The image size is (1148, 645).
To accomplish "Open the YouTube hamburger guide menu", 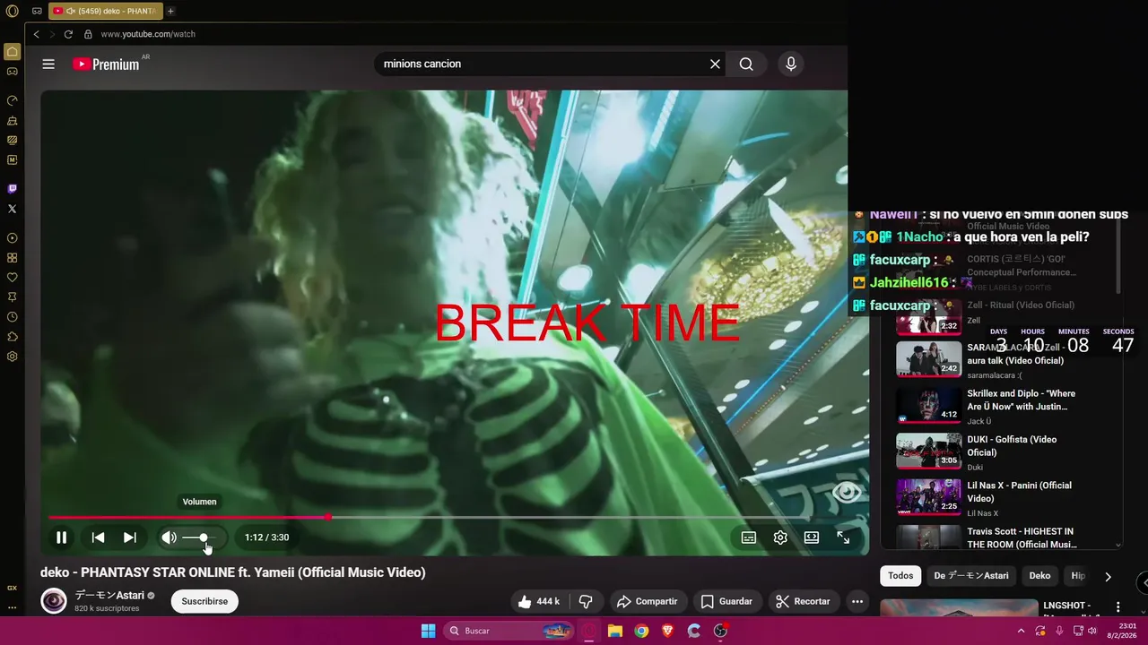I will click(x=48, y=64).
